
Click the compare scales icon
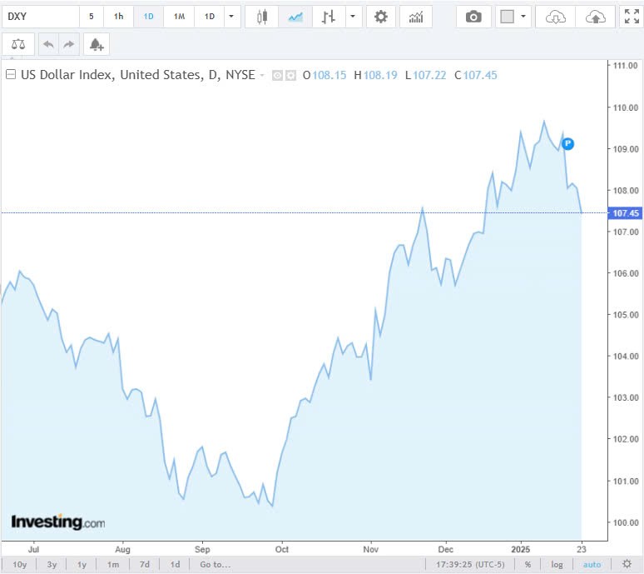tap(18, 44)
